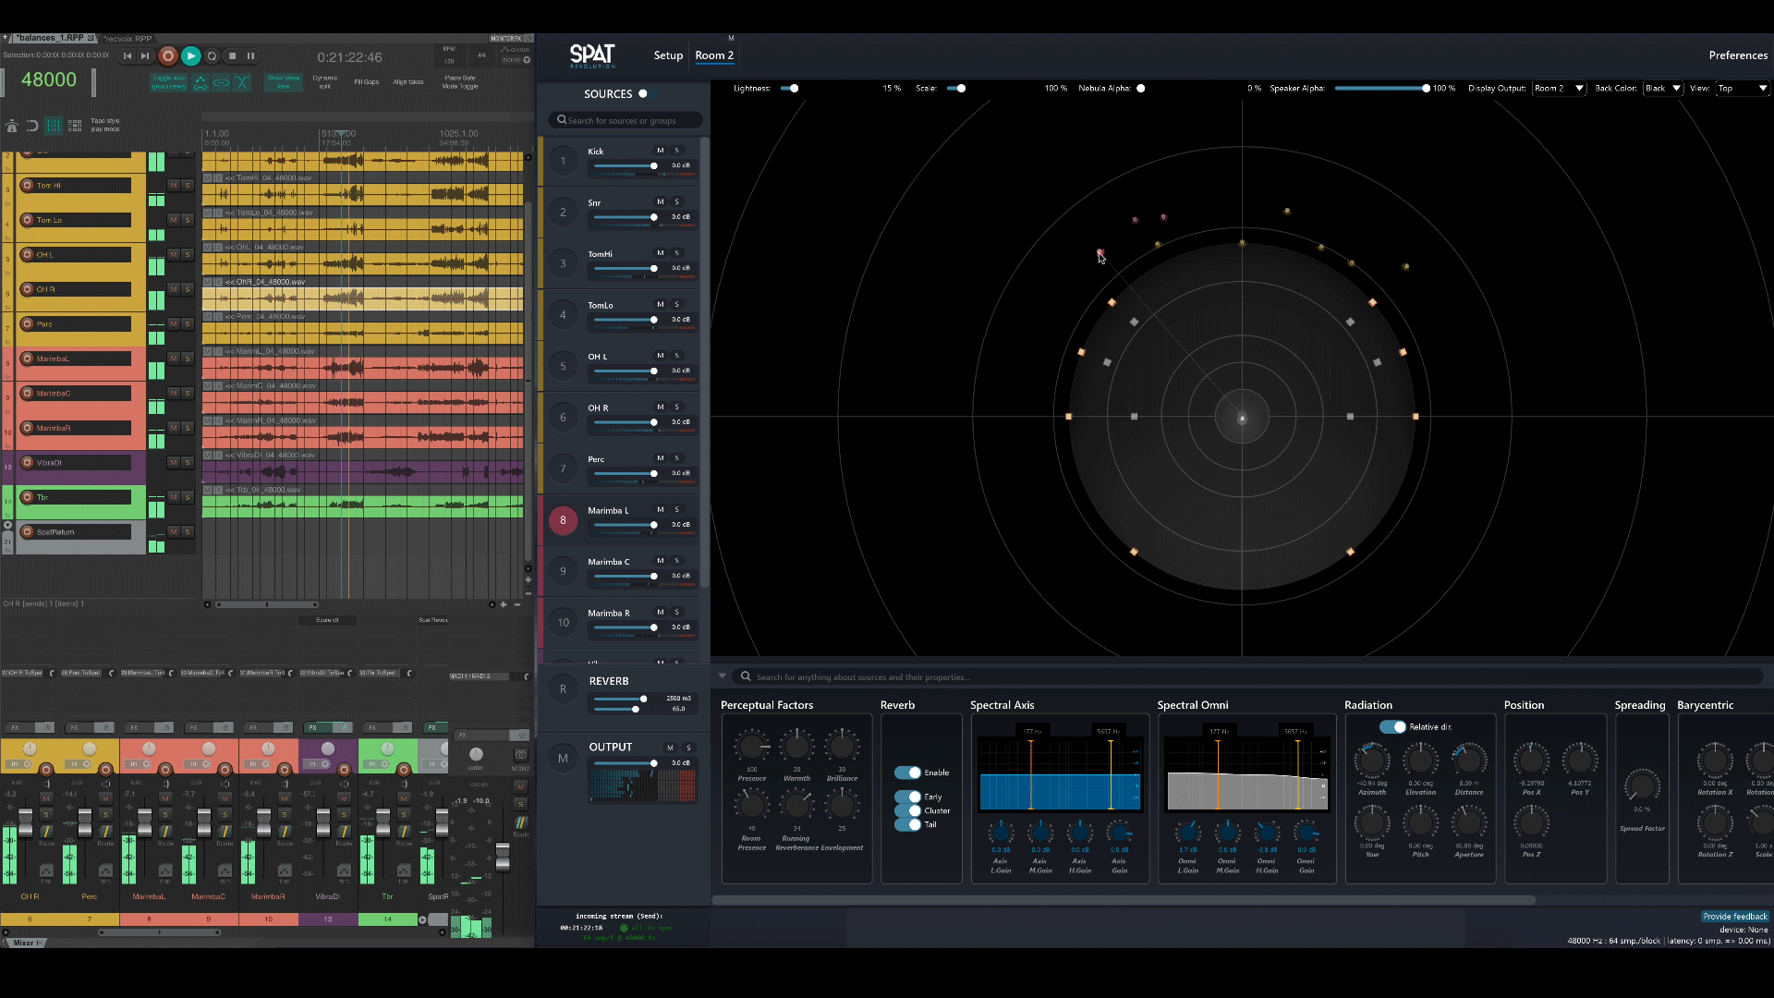Toggle the grid lines icon
Screen dimensions: 1774x998
pos(54,126)
